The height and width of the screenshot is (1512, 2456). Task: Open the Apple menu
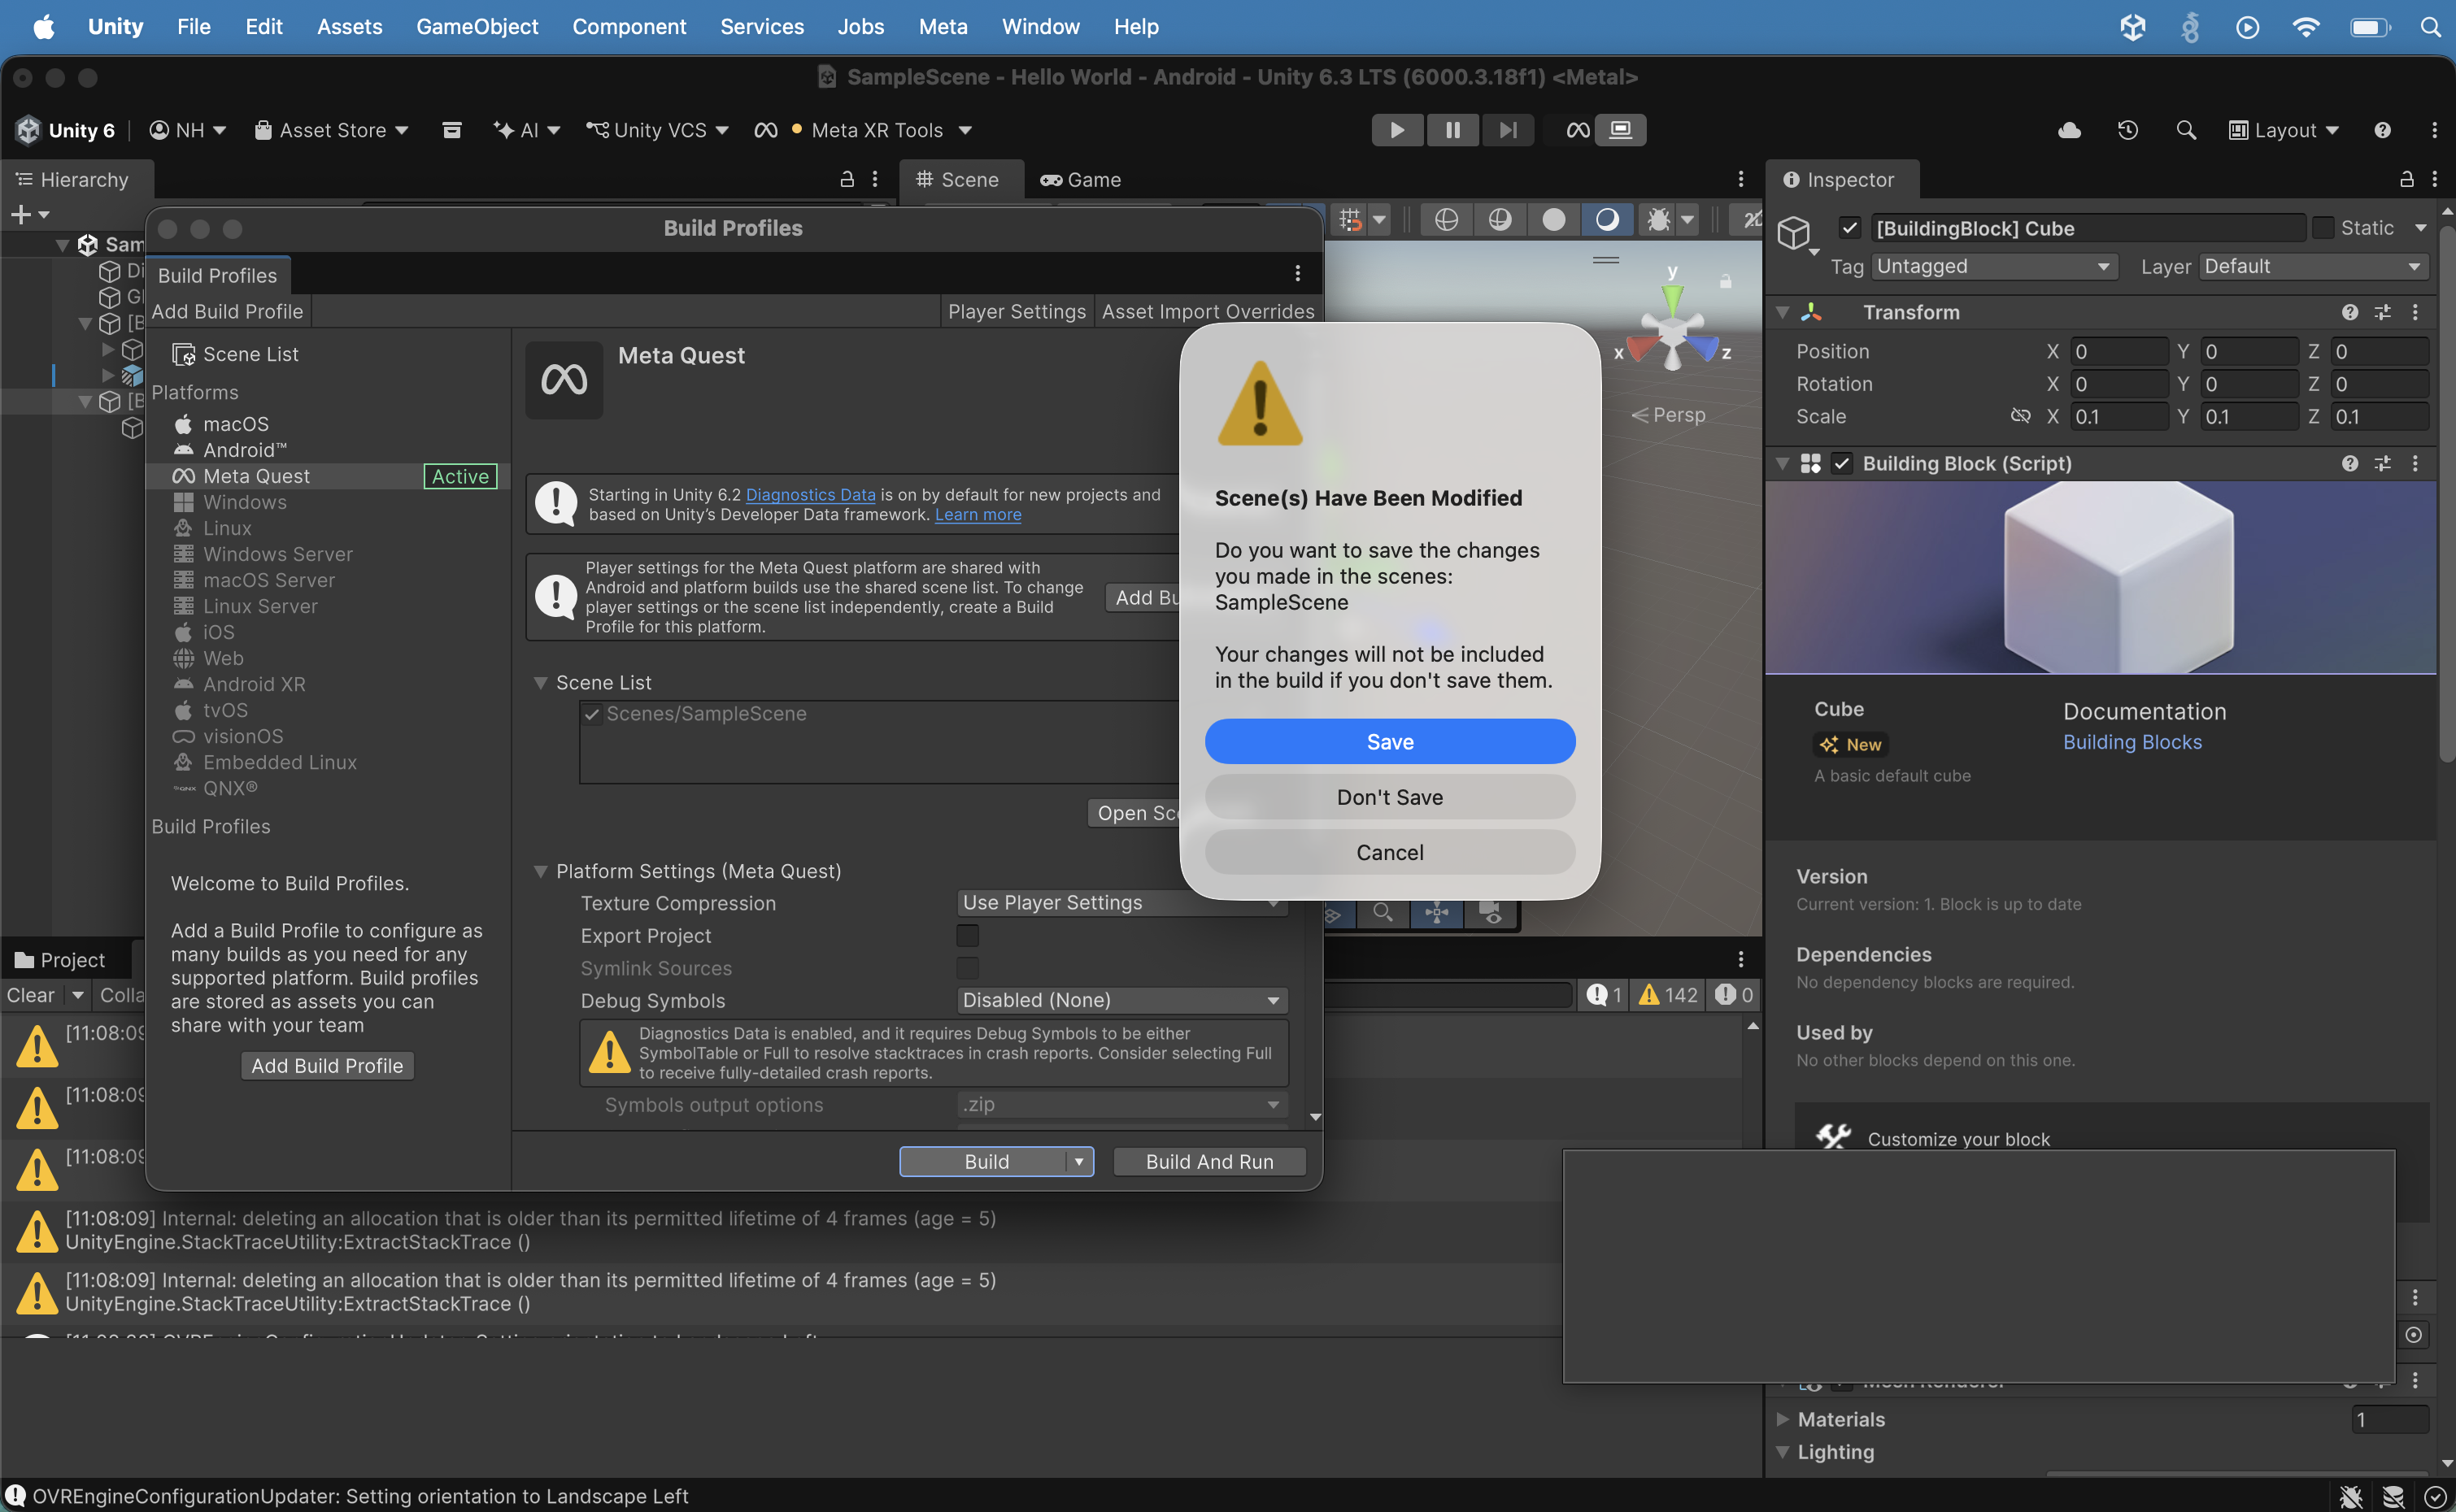point(44,27)
